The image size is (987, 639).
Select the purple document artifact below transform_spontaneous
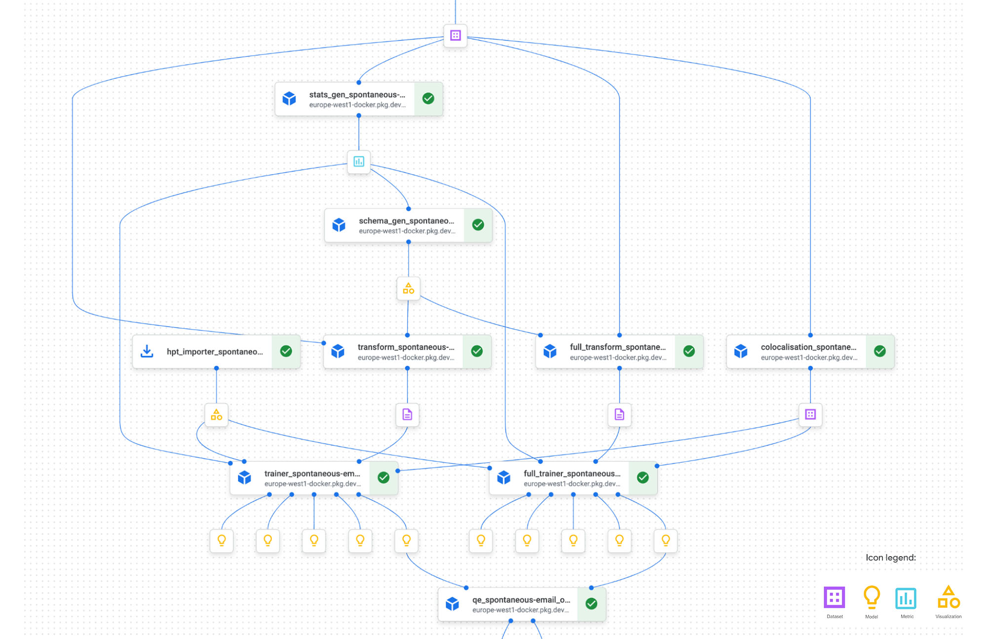click(x=407, y=414)
